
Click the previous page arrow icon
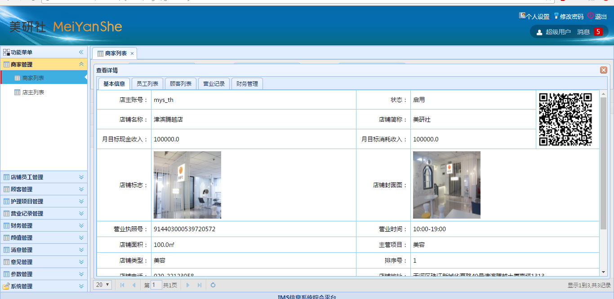133,285
